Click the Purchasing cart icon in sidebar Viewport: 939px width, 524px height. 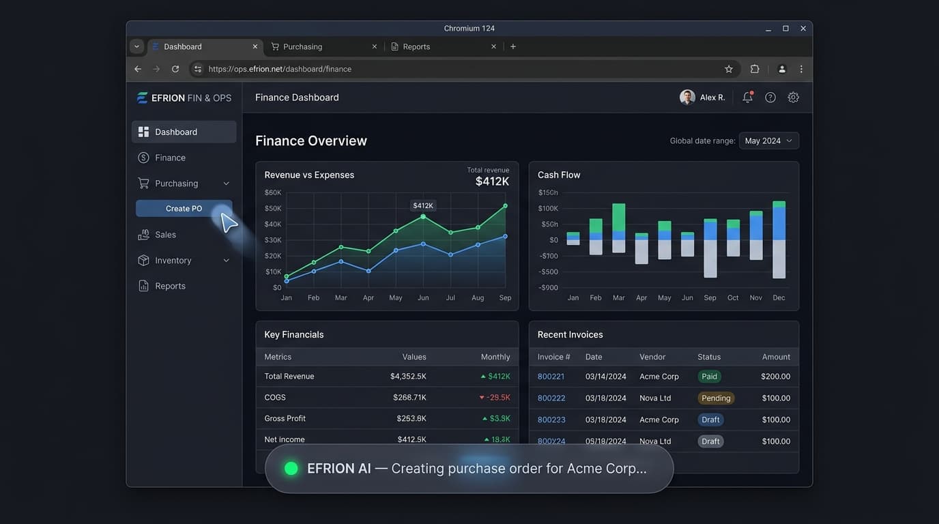pos(143,183)
